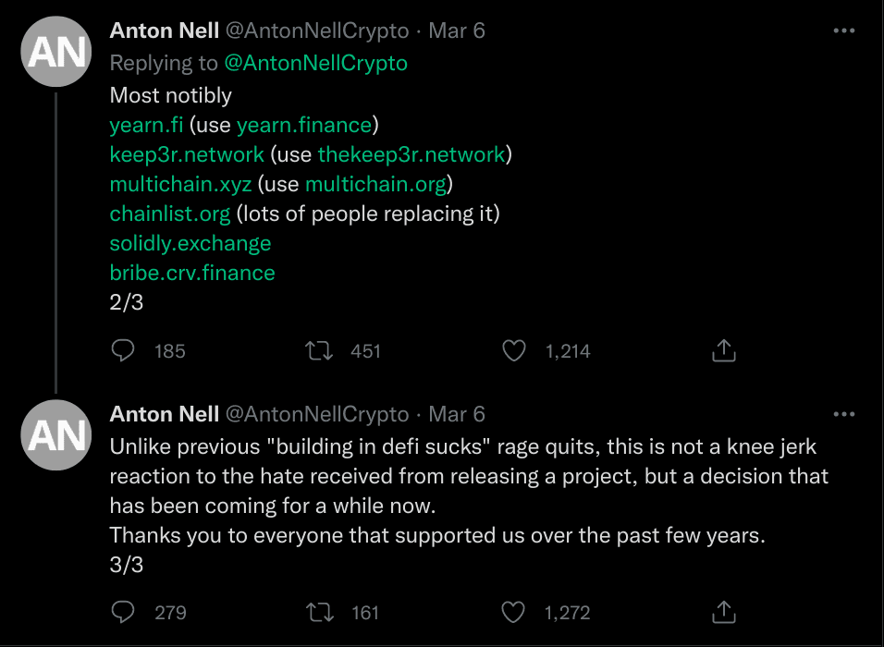The image size is (884, 647).
Task: Click AN avatar on the 3/3 tweet
Action: pyautogui.click(x=56, y=435)
